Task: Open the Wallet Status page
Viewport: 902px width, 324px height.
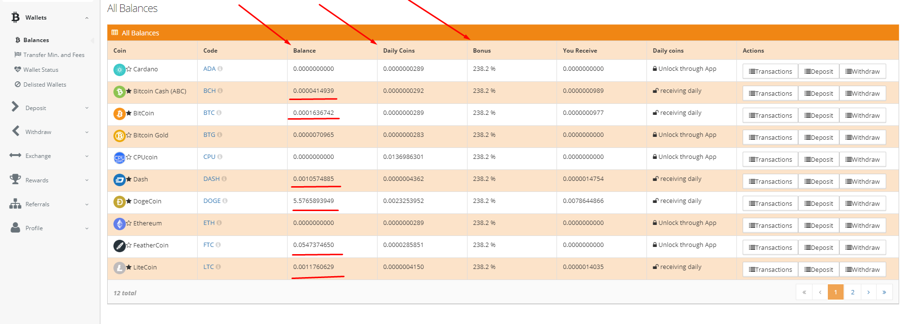Action: [36, 70]
